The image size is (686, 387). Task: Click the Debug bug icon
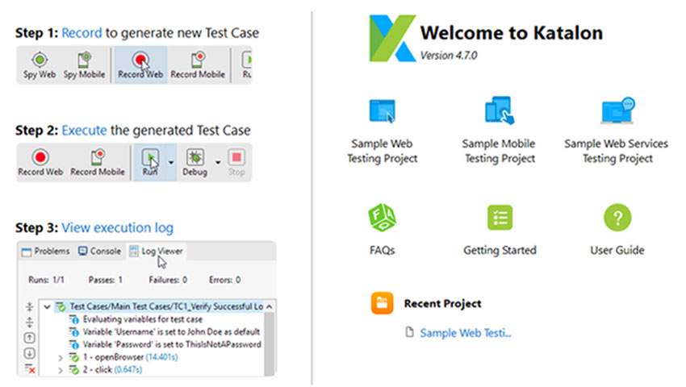click(195, 157)
